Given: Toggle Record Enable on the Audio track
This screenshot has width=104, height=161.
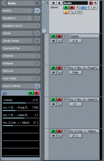Looking at the screenshot, I should 91,3.
